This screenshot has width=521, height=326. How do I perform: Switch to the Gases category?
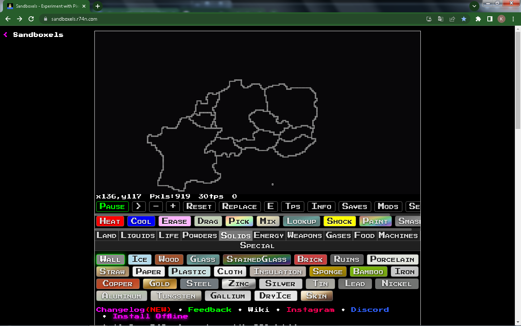[338, 235]
